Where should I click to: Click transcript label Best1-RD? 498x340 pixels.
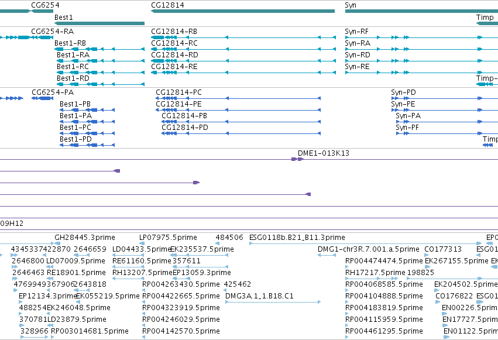(73, 78)
